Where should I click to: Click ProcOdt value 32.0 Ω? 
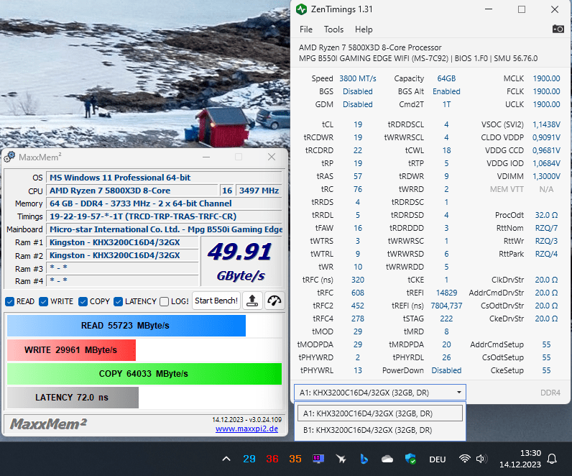coord(546,215)
